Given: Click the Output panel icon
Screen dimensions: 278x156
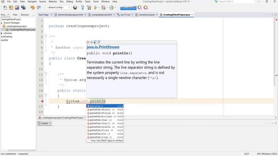Looking at the screenshot, I should (39, 123).
